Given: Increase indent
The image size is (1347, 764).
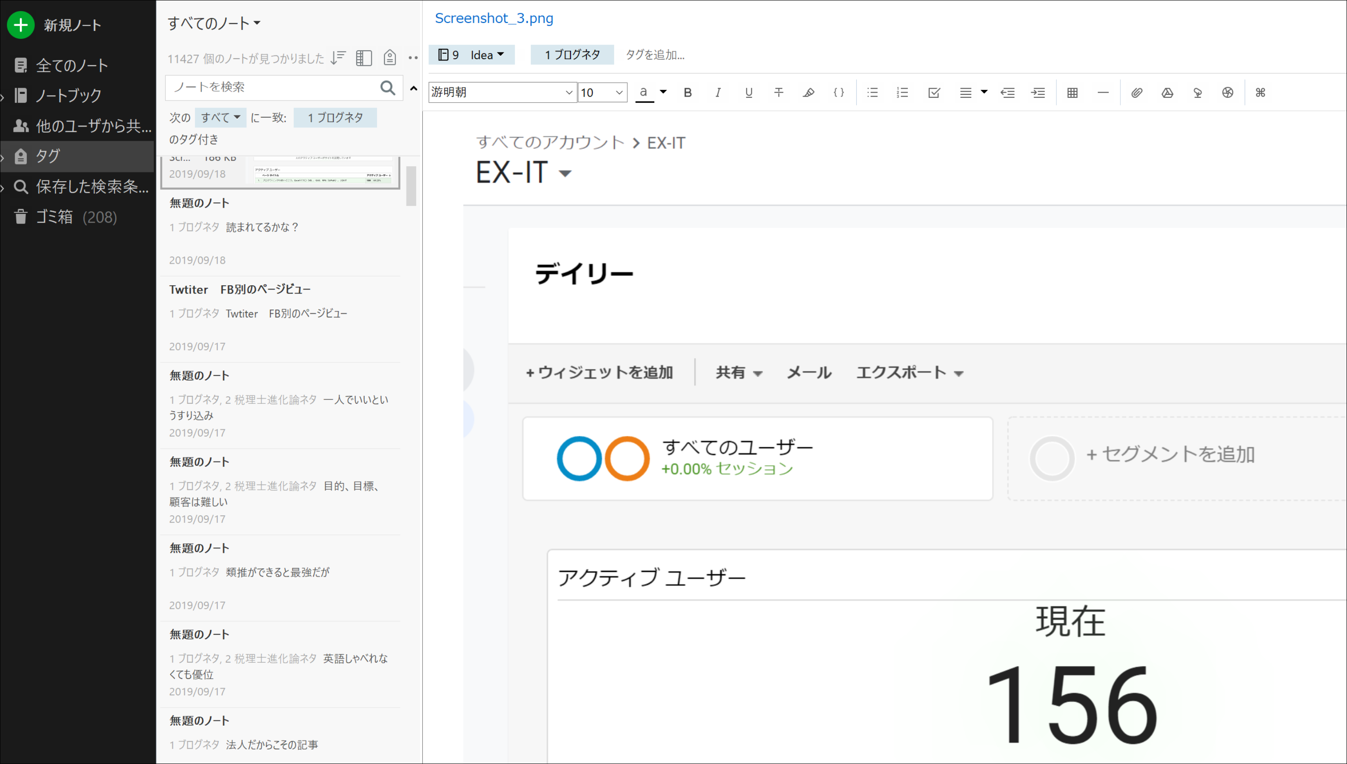Looking at the screenshot, I should pyautogui.click(x=1038, y=93).
